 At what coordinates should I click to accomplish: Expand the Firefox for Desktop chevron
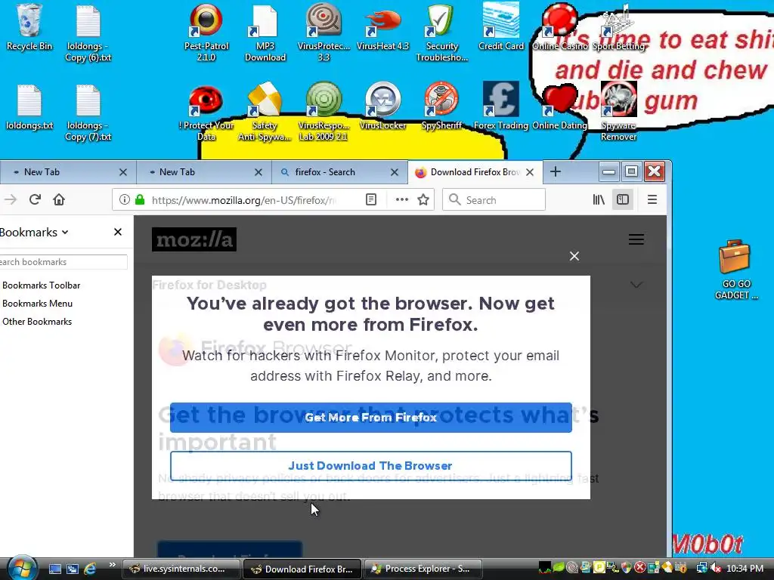pos(636,285)
